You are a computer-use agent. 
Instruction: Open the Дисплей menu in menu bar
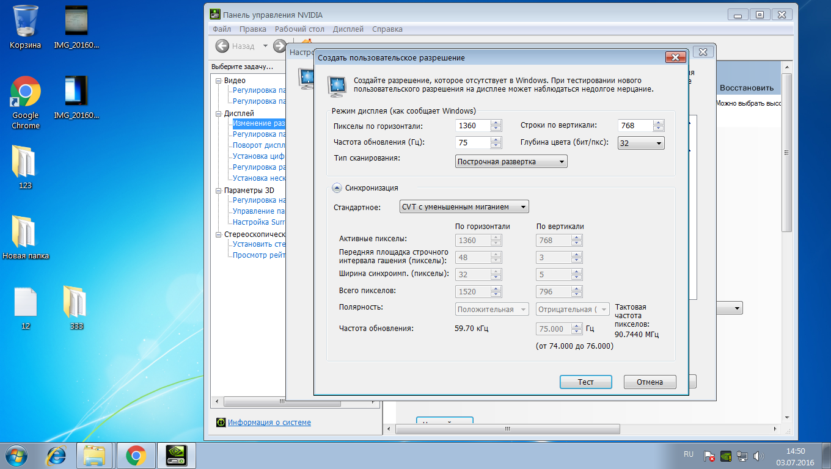click(348, 29)
